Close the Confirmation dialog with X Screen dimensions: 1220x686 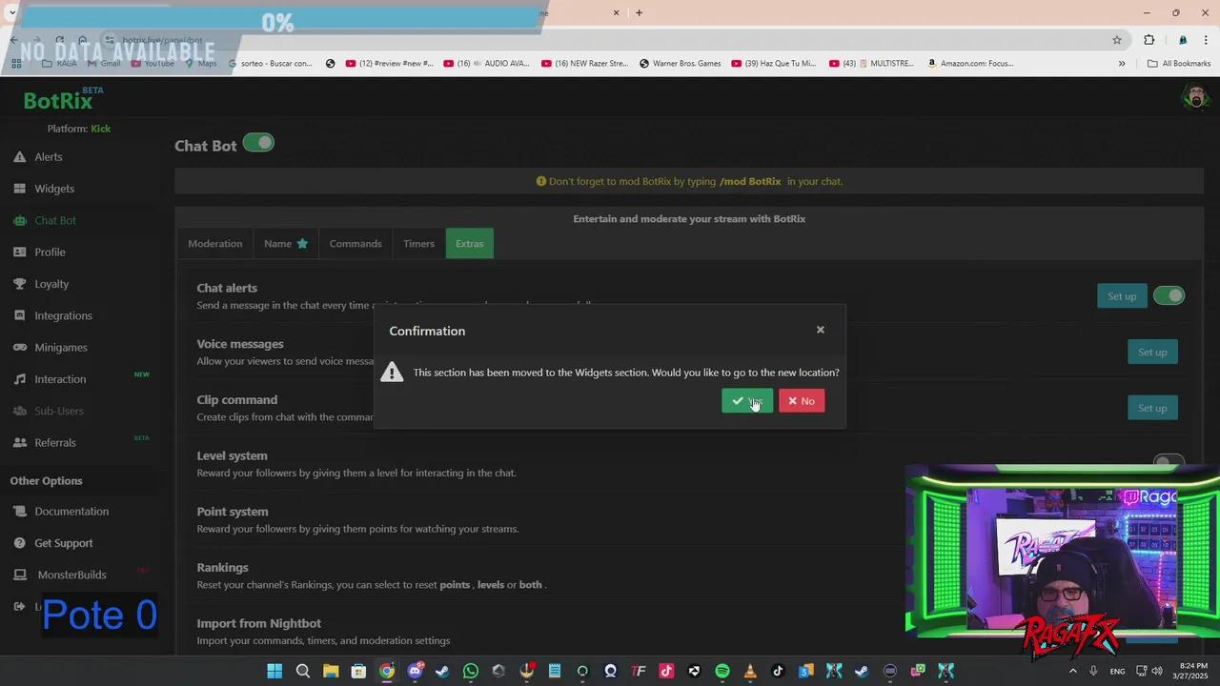click(821, 330)
